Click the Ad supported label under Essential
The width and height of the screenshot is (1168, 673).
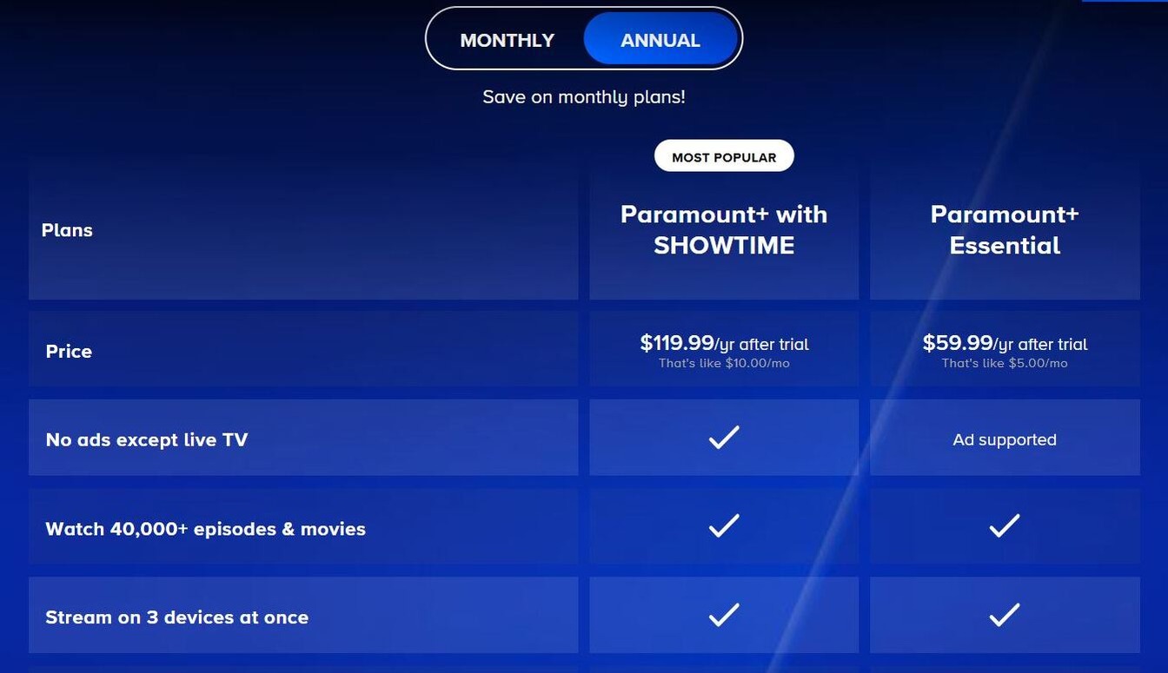click(x=1005, y=440)
